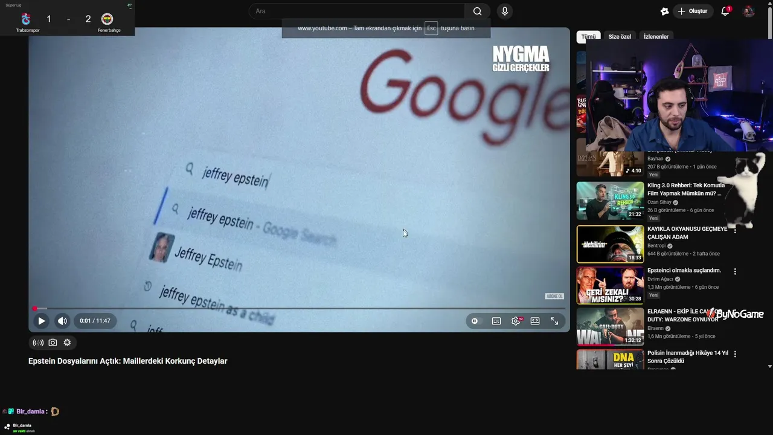The image size is (773, 435).
Task: Select the Size özel filter chip
Action: [620, 36]
